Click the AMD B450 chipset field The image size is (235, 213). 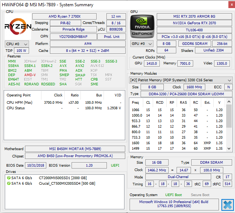tap(75, 156)
